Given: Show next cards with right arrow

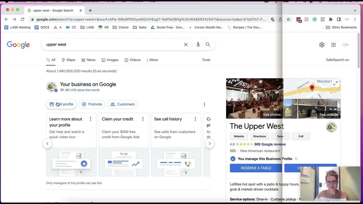Looking at the screenshot, I should 210,144.
